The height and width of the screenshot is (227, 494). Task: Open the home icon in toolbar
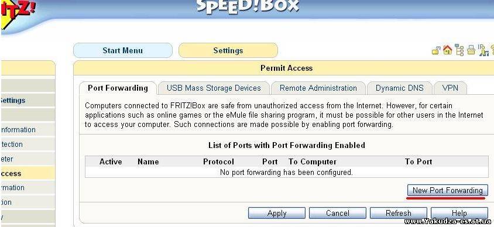(447, 50)
